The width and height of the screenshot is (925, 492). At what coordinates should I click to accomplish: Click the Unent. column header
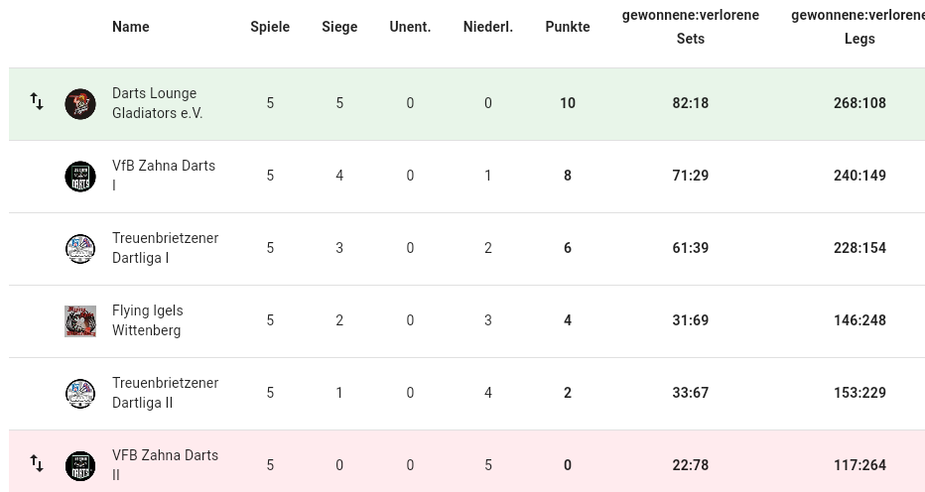(x=410, y=27)
